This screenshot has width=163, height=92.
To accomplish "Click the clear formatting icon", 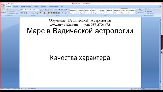I will [x=45, y=10].
